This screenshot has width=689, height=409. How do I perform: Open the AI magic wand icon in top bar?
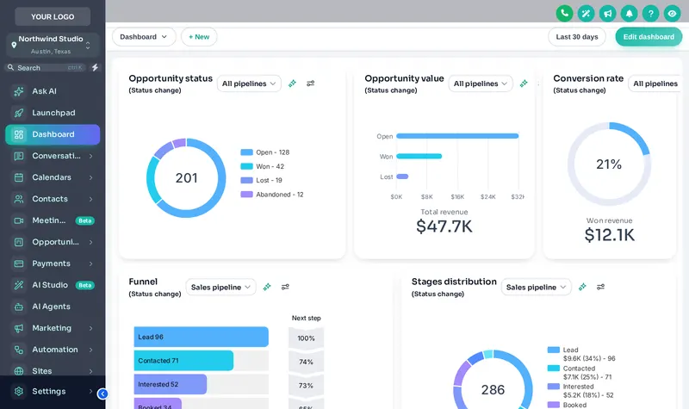coord(586,13)
